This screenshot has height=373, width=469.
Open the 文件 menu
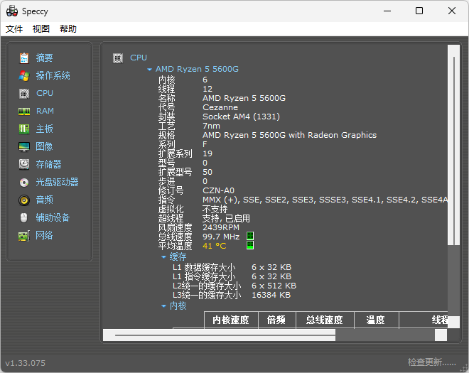pos(14,29)
